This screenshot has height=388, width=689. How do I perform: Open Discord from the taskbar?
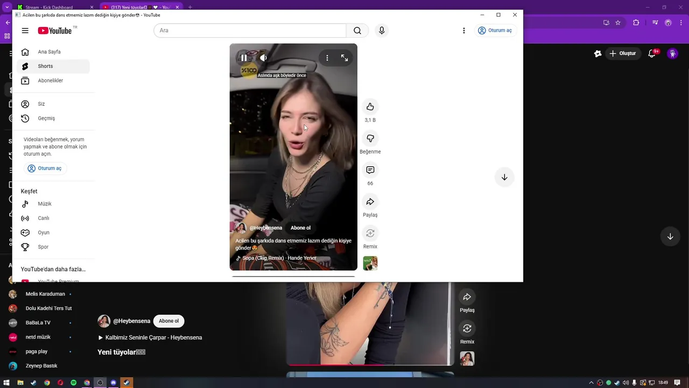point(114,383)
